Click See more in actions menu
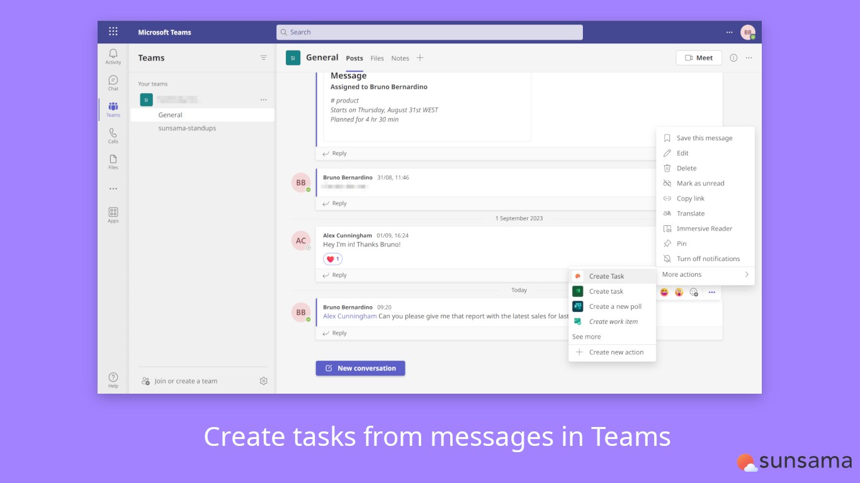Viewport: 860px width, 483px height. (x=586, y=336)
